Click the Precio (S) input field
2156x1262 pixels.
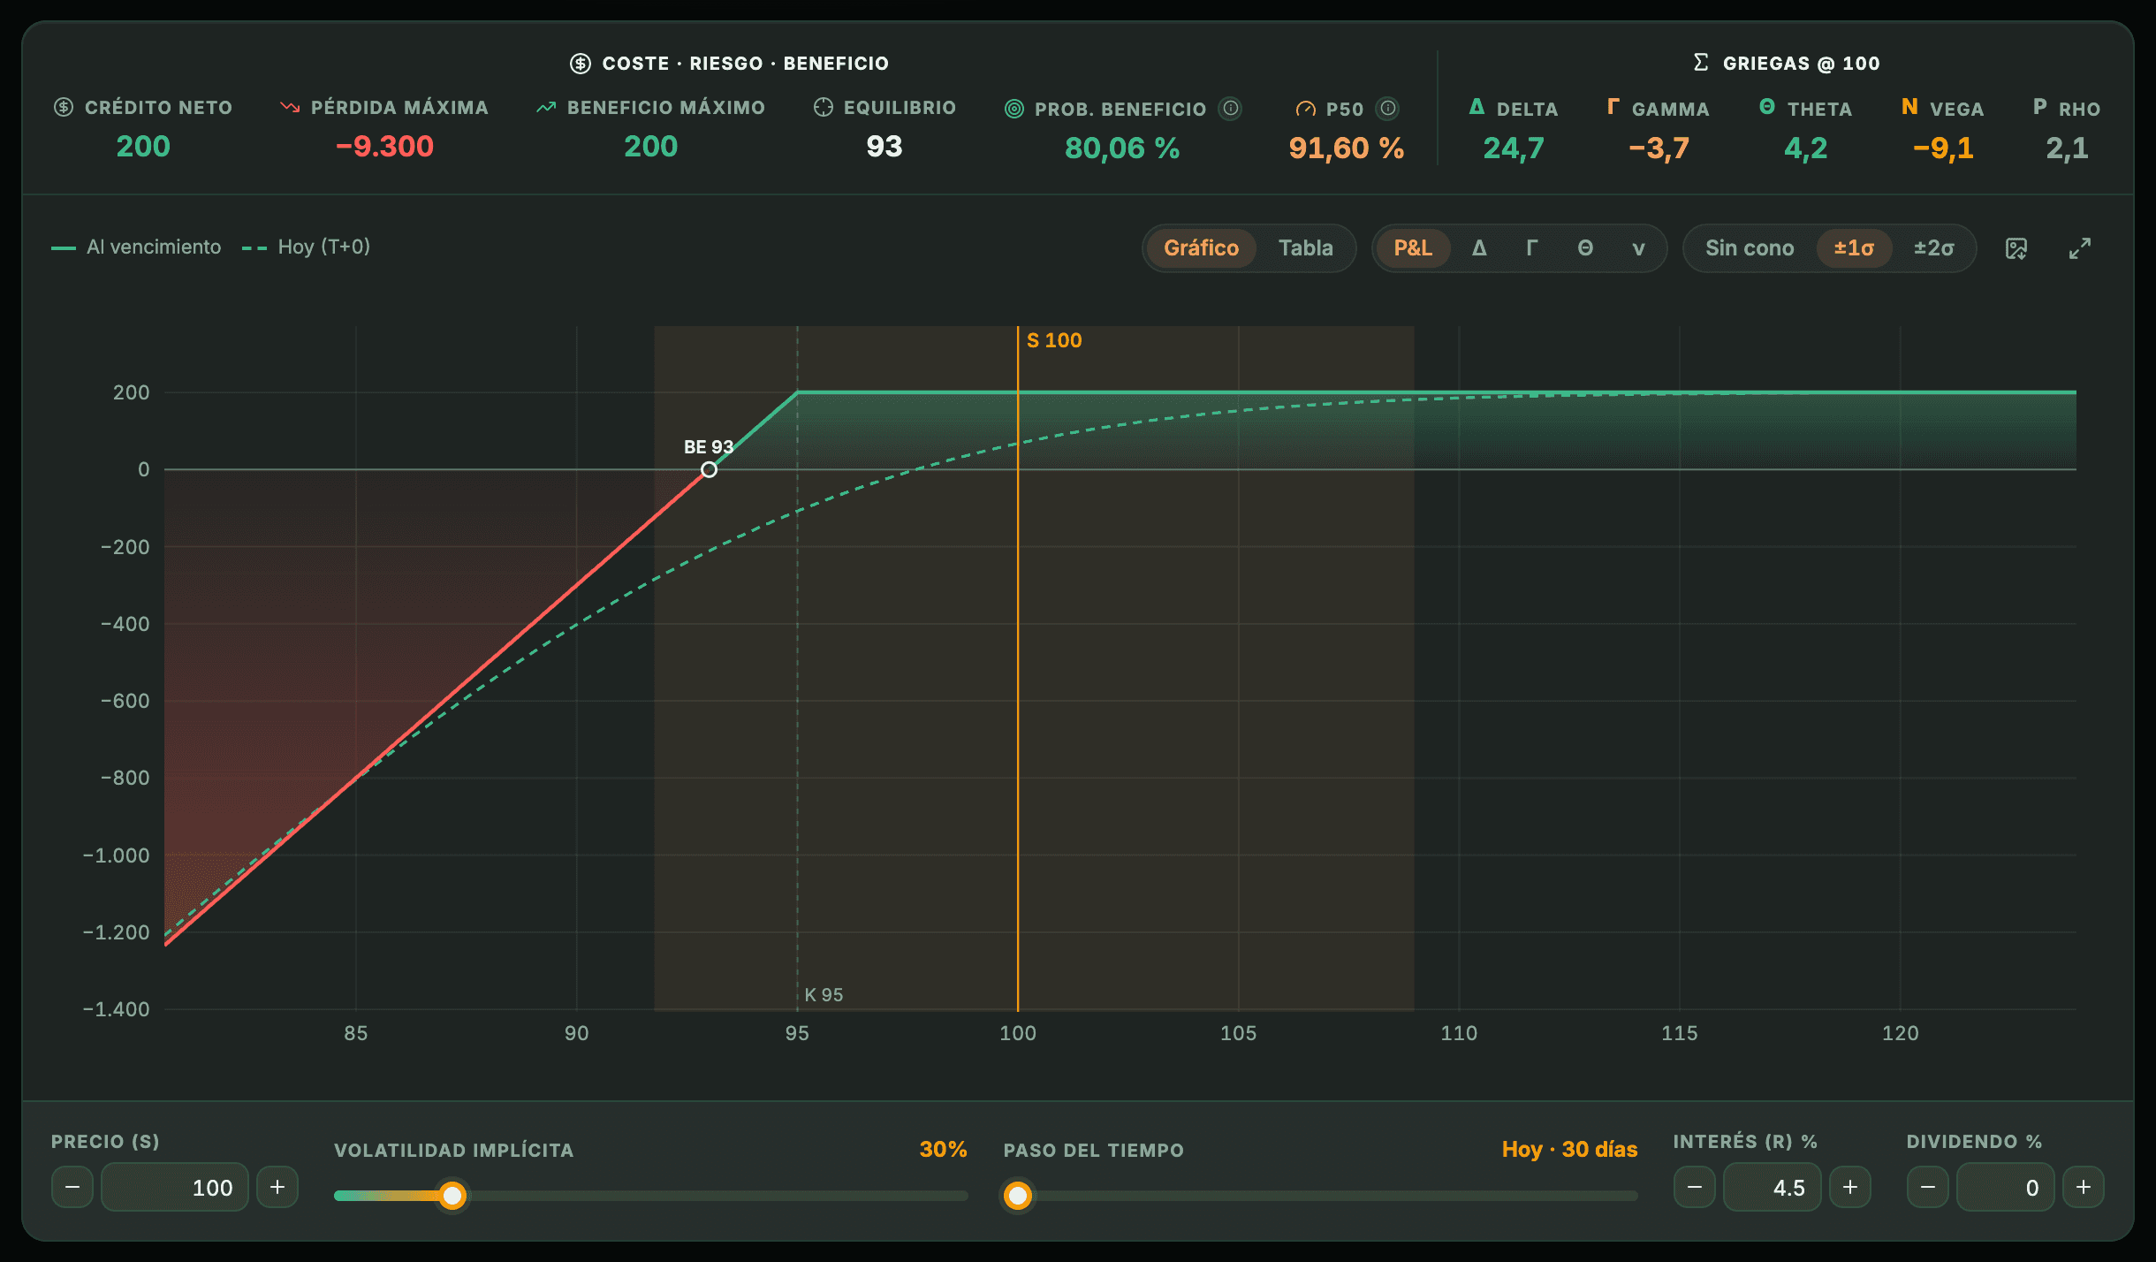(175, 1187)
